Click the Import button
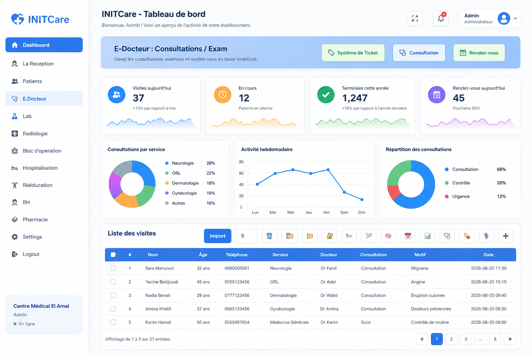 pos(218,236)
